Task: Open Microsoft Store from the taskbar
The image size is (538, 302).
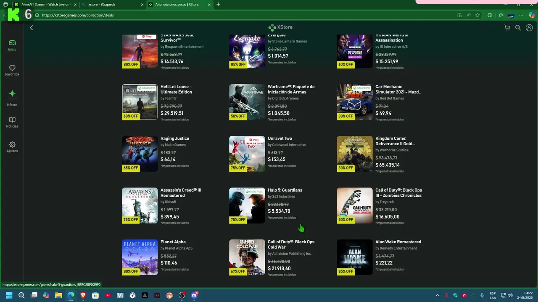Action: click(95, 295)
